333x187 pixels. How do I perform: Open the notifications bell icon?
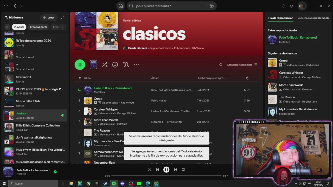click(284, 6)
